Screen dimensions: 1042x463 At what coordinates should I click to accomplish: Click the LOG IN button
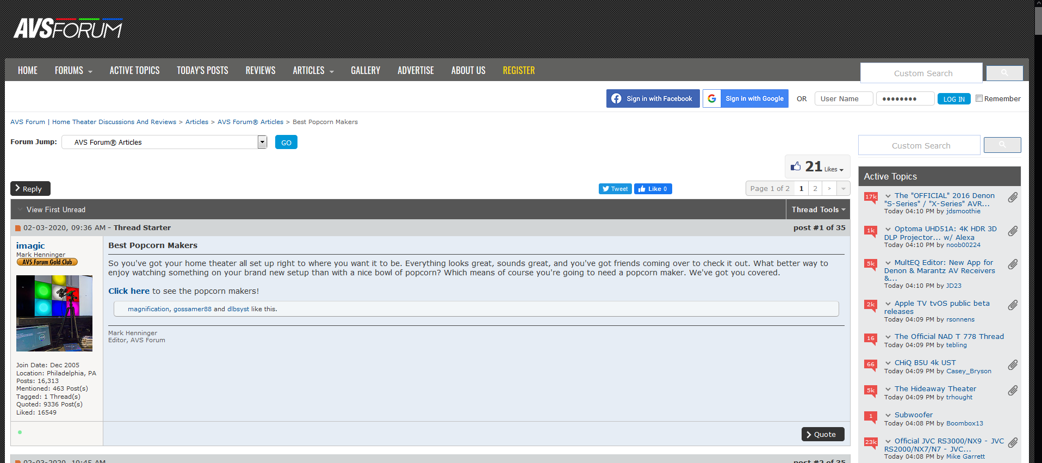point(954,99)
